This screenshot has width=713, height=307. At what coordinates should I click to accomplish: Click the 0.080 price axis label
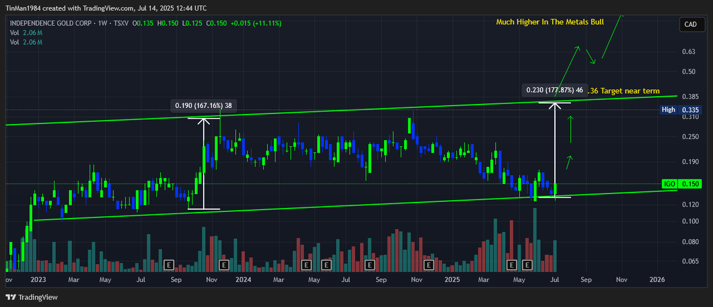click(690, 242)
